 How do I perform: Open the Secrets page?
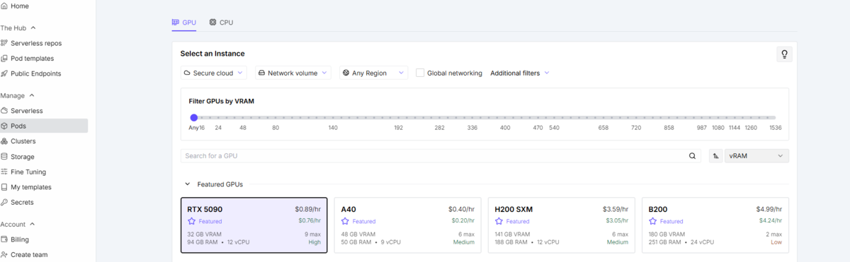(x=22, y=202)
